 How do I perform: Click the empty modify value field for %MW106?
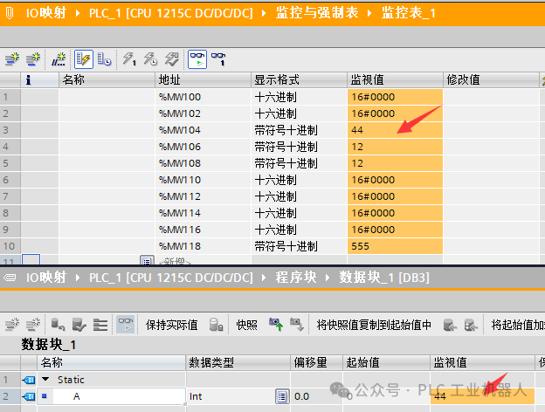pyautogui.click(x=491, y=147)
